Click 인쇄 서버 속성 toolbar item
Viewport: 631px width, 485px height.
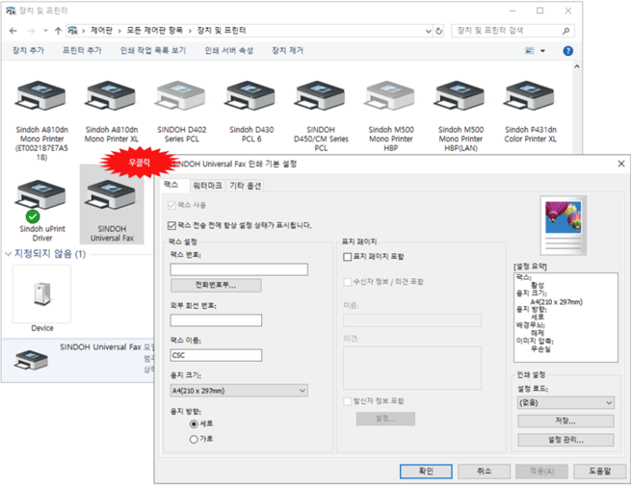pyautogui.click(x=228, y=51)
